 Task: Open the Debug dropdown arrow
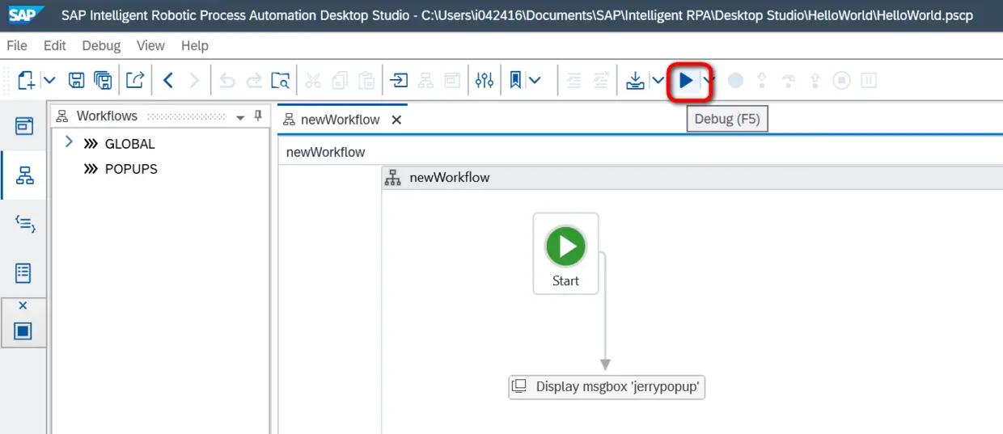pos(709,80)
